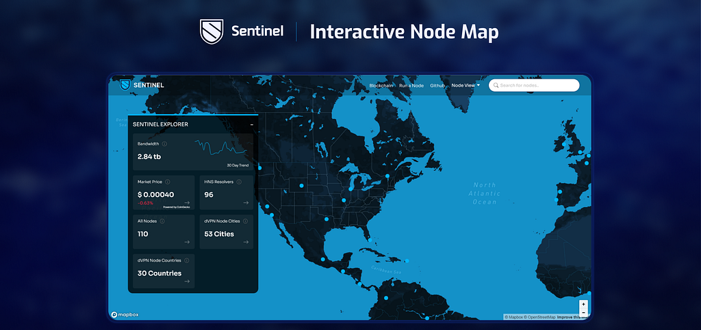Click the Search for nodes field
This screenshot has height=330, width=701.
pyautogui.click(x=534, y=85)
